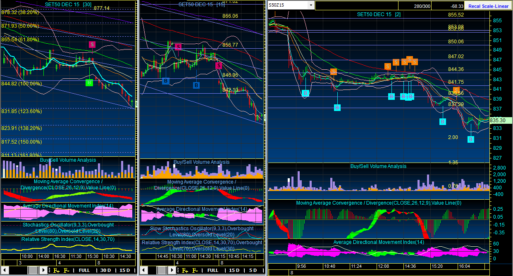
Task: Click the 871.93 (50.00%) Fibonacci label
Action: click(x=20, y=26)
